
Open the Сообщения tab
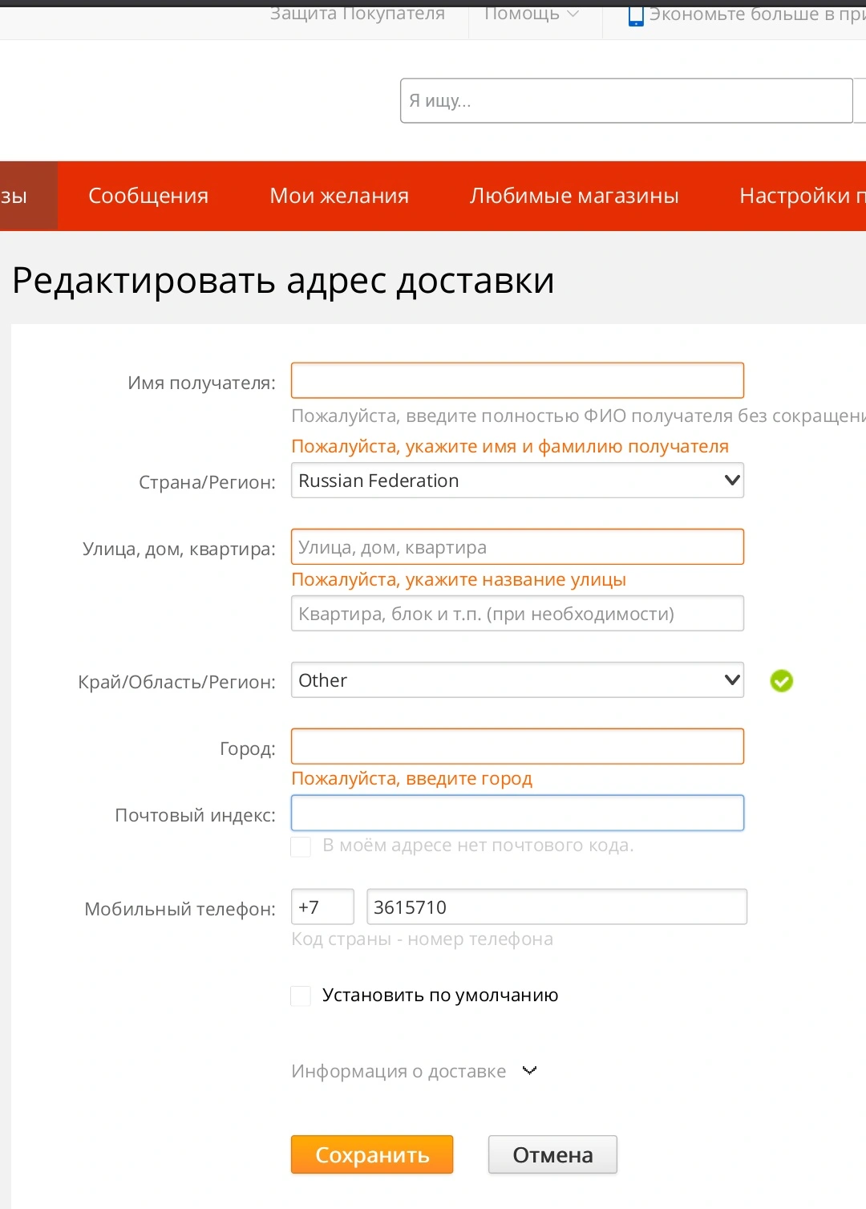[x=148, y=196]
